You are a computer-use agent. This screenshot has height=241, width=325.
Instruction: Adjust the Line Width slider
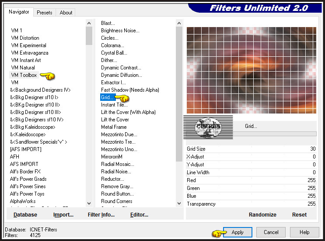251,172
